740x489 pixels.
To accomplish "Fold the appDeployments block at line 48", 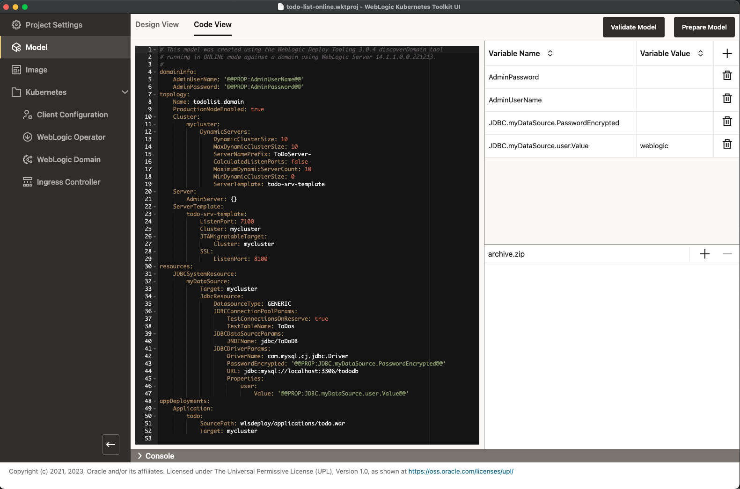I will coord(155,401).
